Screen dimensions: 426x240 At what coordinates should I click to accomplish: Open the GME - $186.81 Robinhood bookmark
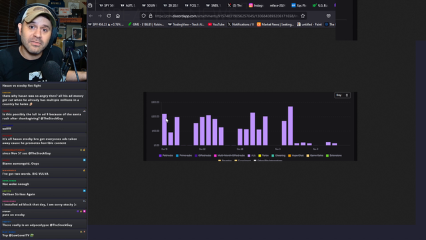click(x=146, y=25)
